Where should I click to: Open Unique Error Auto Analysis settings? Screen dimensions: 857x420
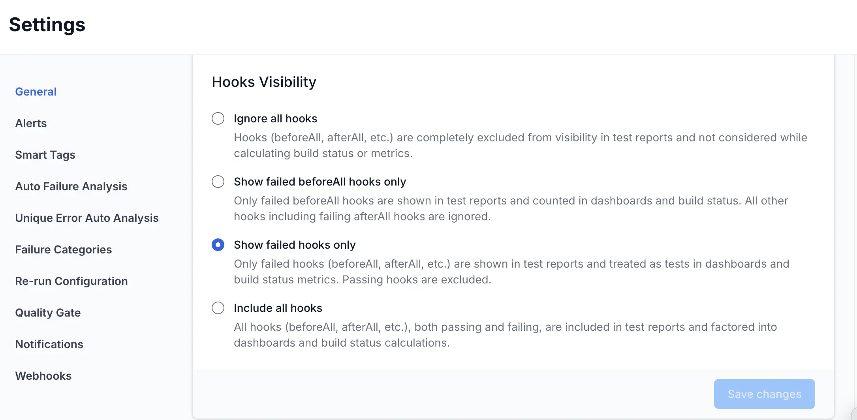pos(86,217)
